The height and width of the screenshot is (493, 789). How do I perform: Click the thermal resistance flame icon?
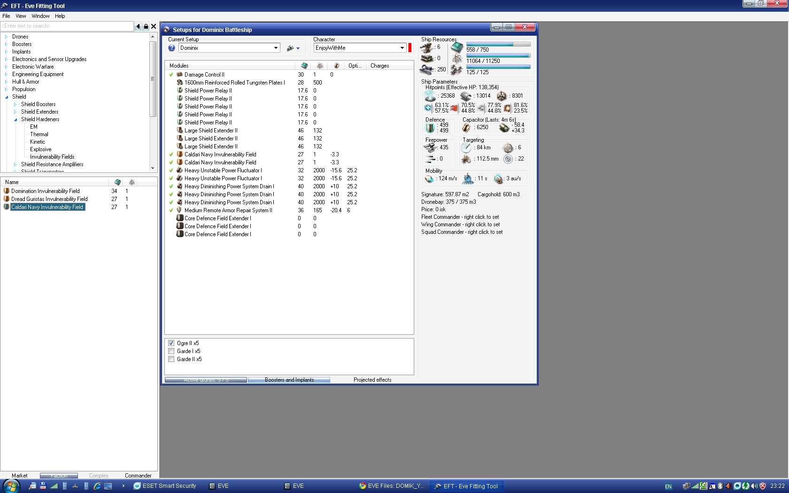point(454,108)
